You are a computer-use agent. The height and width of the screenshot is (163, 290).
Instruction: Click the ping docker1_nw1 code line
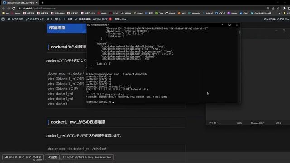61,94
